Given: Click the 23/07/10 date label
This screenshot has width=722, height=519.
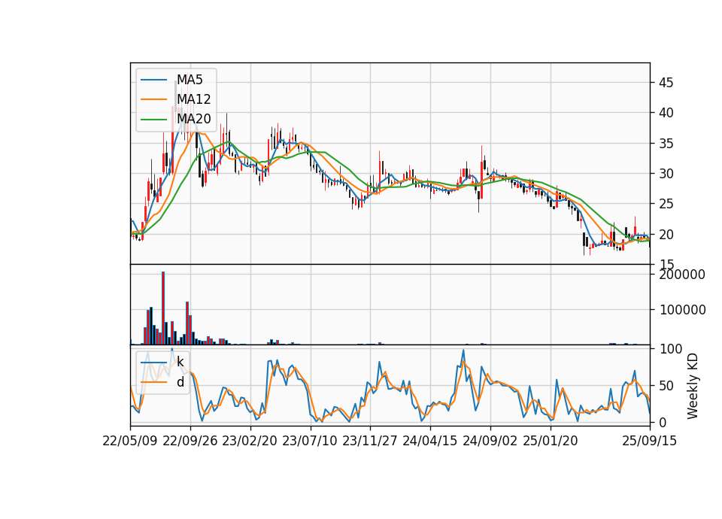Looking at the screenshot, I should coord(310,442).
